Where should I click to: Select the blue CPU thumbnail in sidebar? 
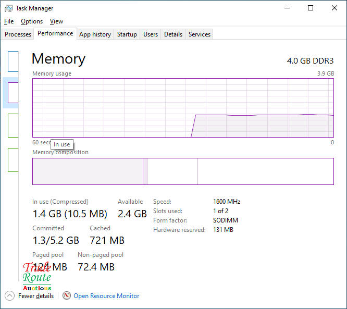click(13, 61)
